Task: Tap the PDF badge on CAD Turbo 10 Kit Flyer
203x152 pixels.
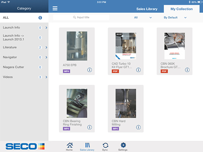Action: pos(115,71)
